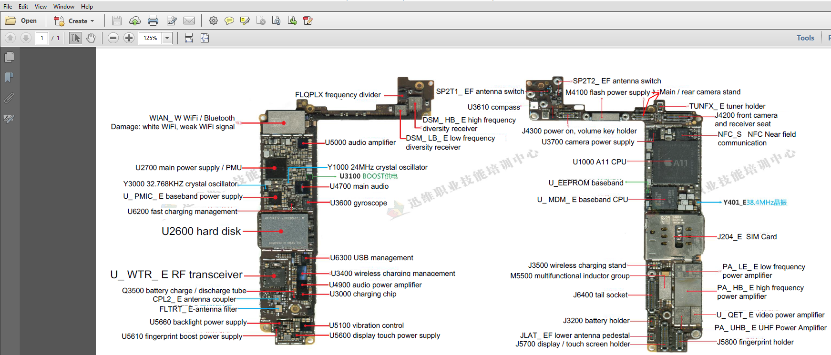Show the Page Thumbnails panel
Screen dimensions: 831x355
click(9, 57)
